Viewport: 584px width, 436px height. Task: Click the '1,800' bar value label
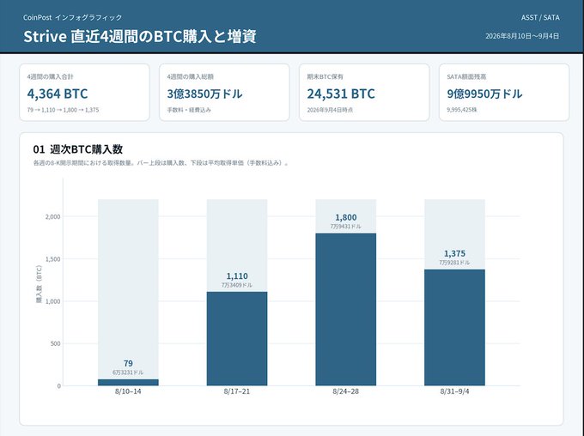(345, 217)
